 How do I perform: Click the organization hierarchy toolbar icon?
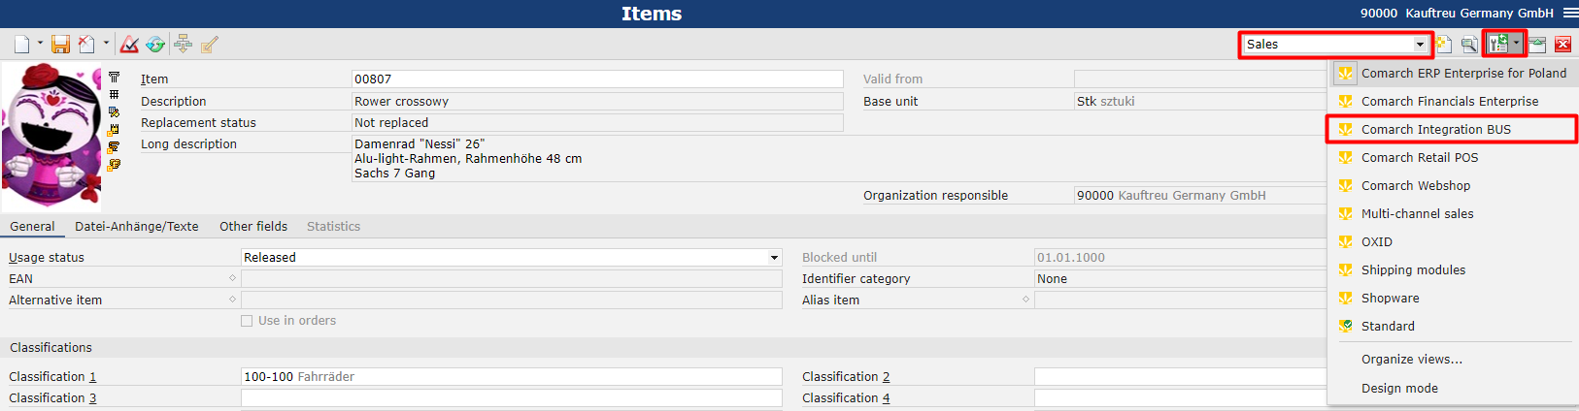183,45
